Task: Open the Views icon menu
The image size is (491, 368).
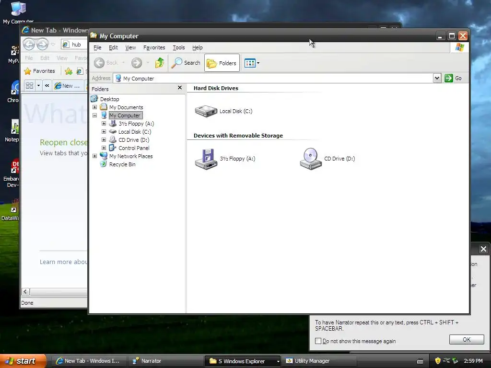Action: click(x=251, y=63)
